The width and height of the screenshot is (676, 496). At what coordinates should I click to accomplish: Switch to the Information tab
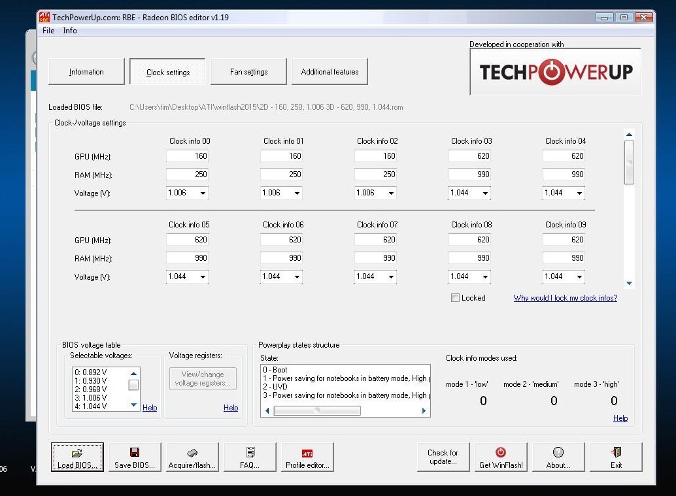pos(87,71)
